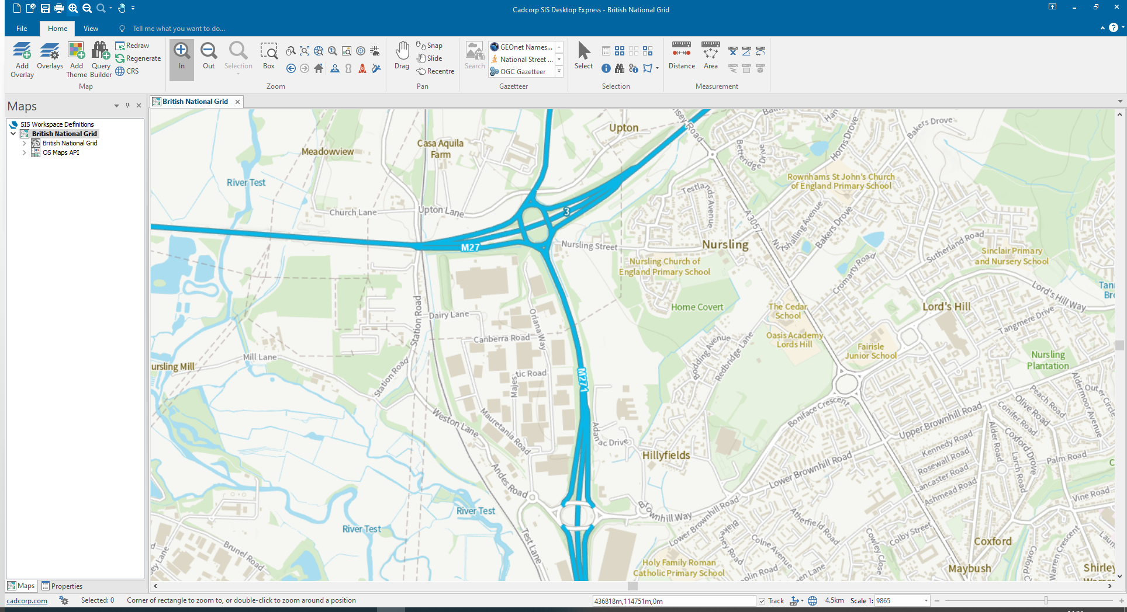Click the Distance measurement tool
Screen dimensions: 1127x612
tap(681, 57)
